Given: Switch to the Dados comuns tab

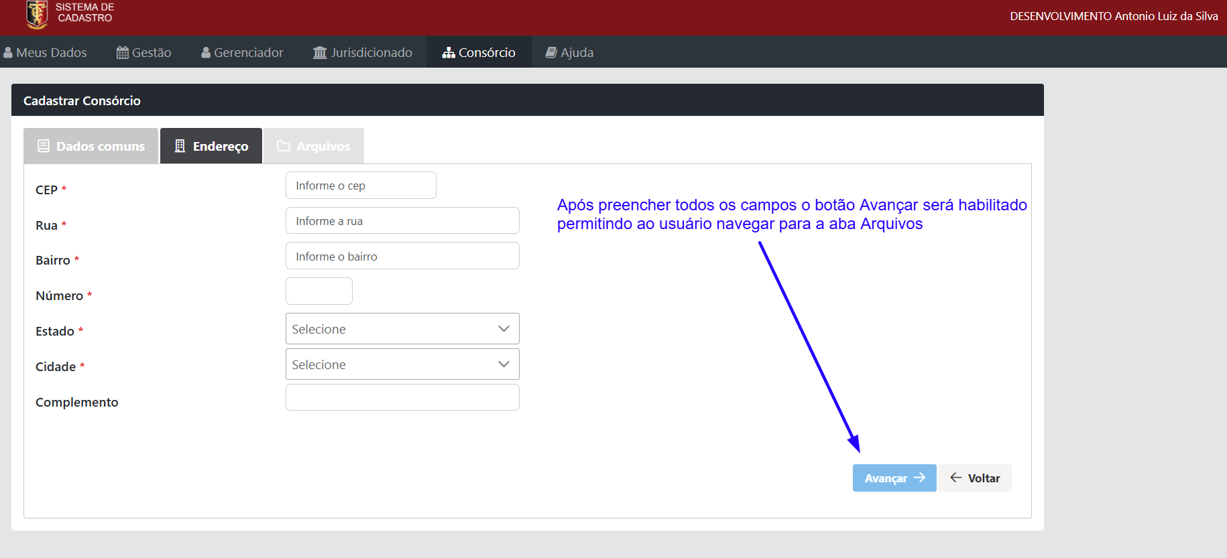Looking at the screenshot, I should pyautogui.click(x=91, y=146).
